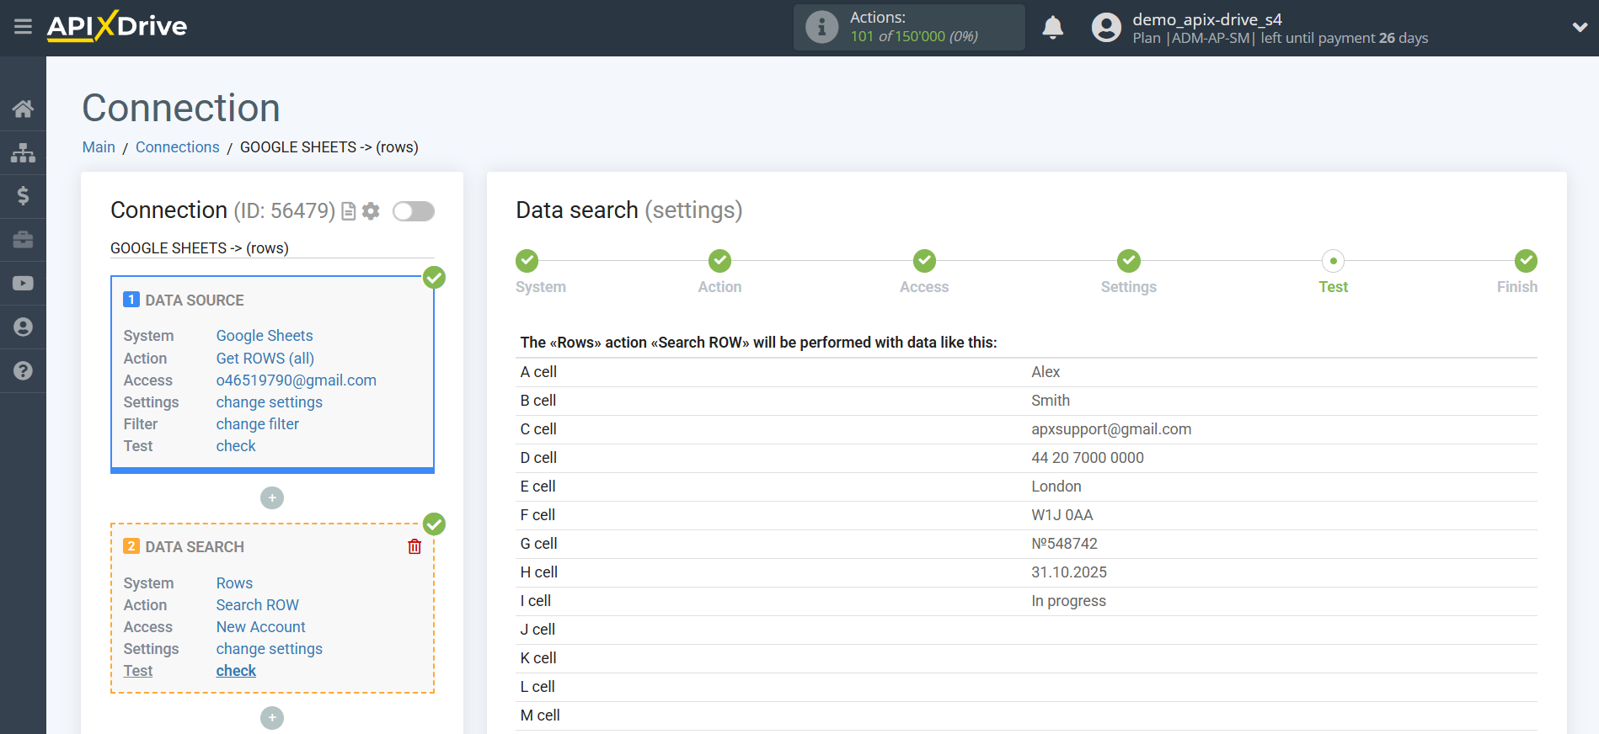Open the New Account access link
The image size is (1599, 734).
pyautogui.click(x=261, y=627)
